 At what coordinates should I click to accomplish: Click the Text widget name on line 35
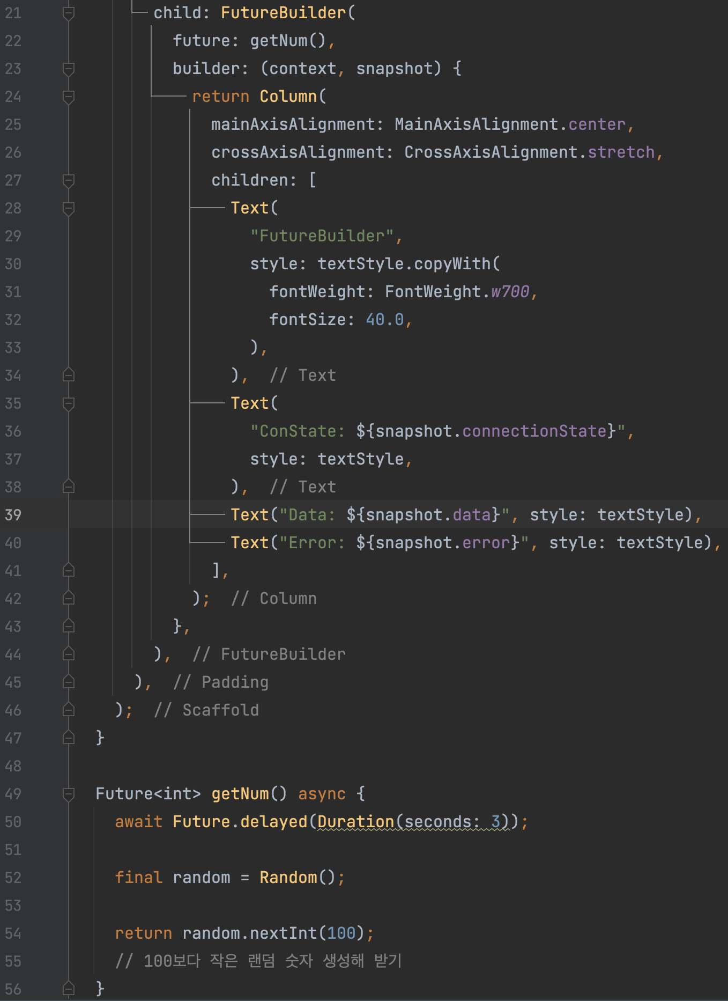(250, 403)
